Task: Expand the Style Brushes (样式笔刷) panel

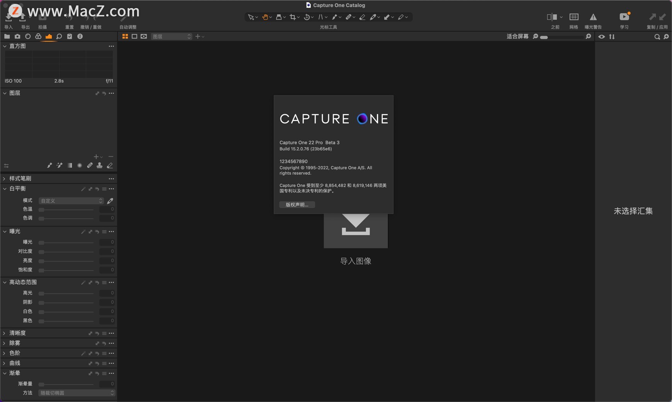Action: 4,178
